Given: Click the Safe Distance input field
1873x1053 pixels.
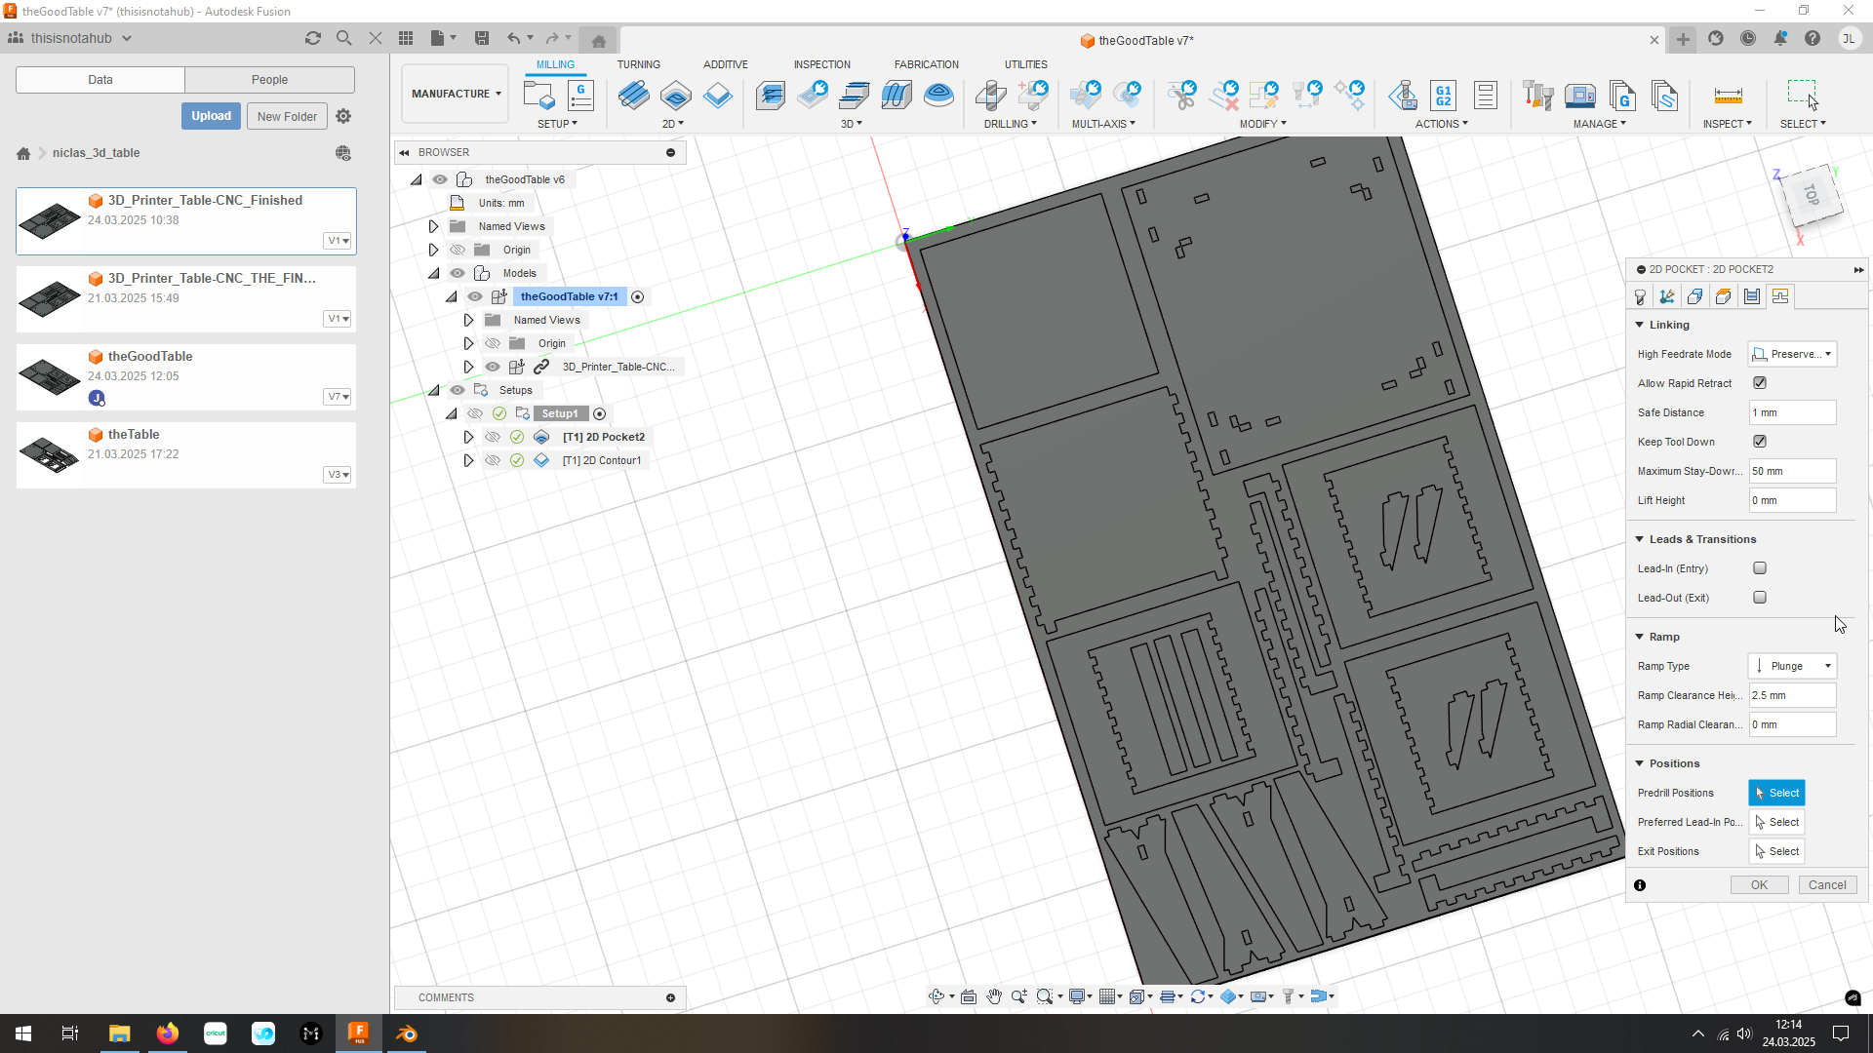Looking at the screenshot, I should pos(1793,412).
